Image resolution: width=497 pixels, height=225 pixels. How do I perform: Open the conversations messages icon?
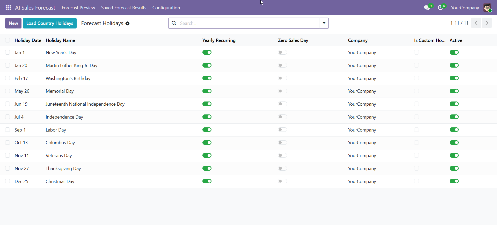pos(427,8)
